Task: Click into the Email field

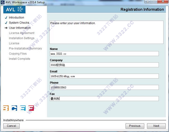Action: click(104, 76)
